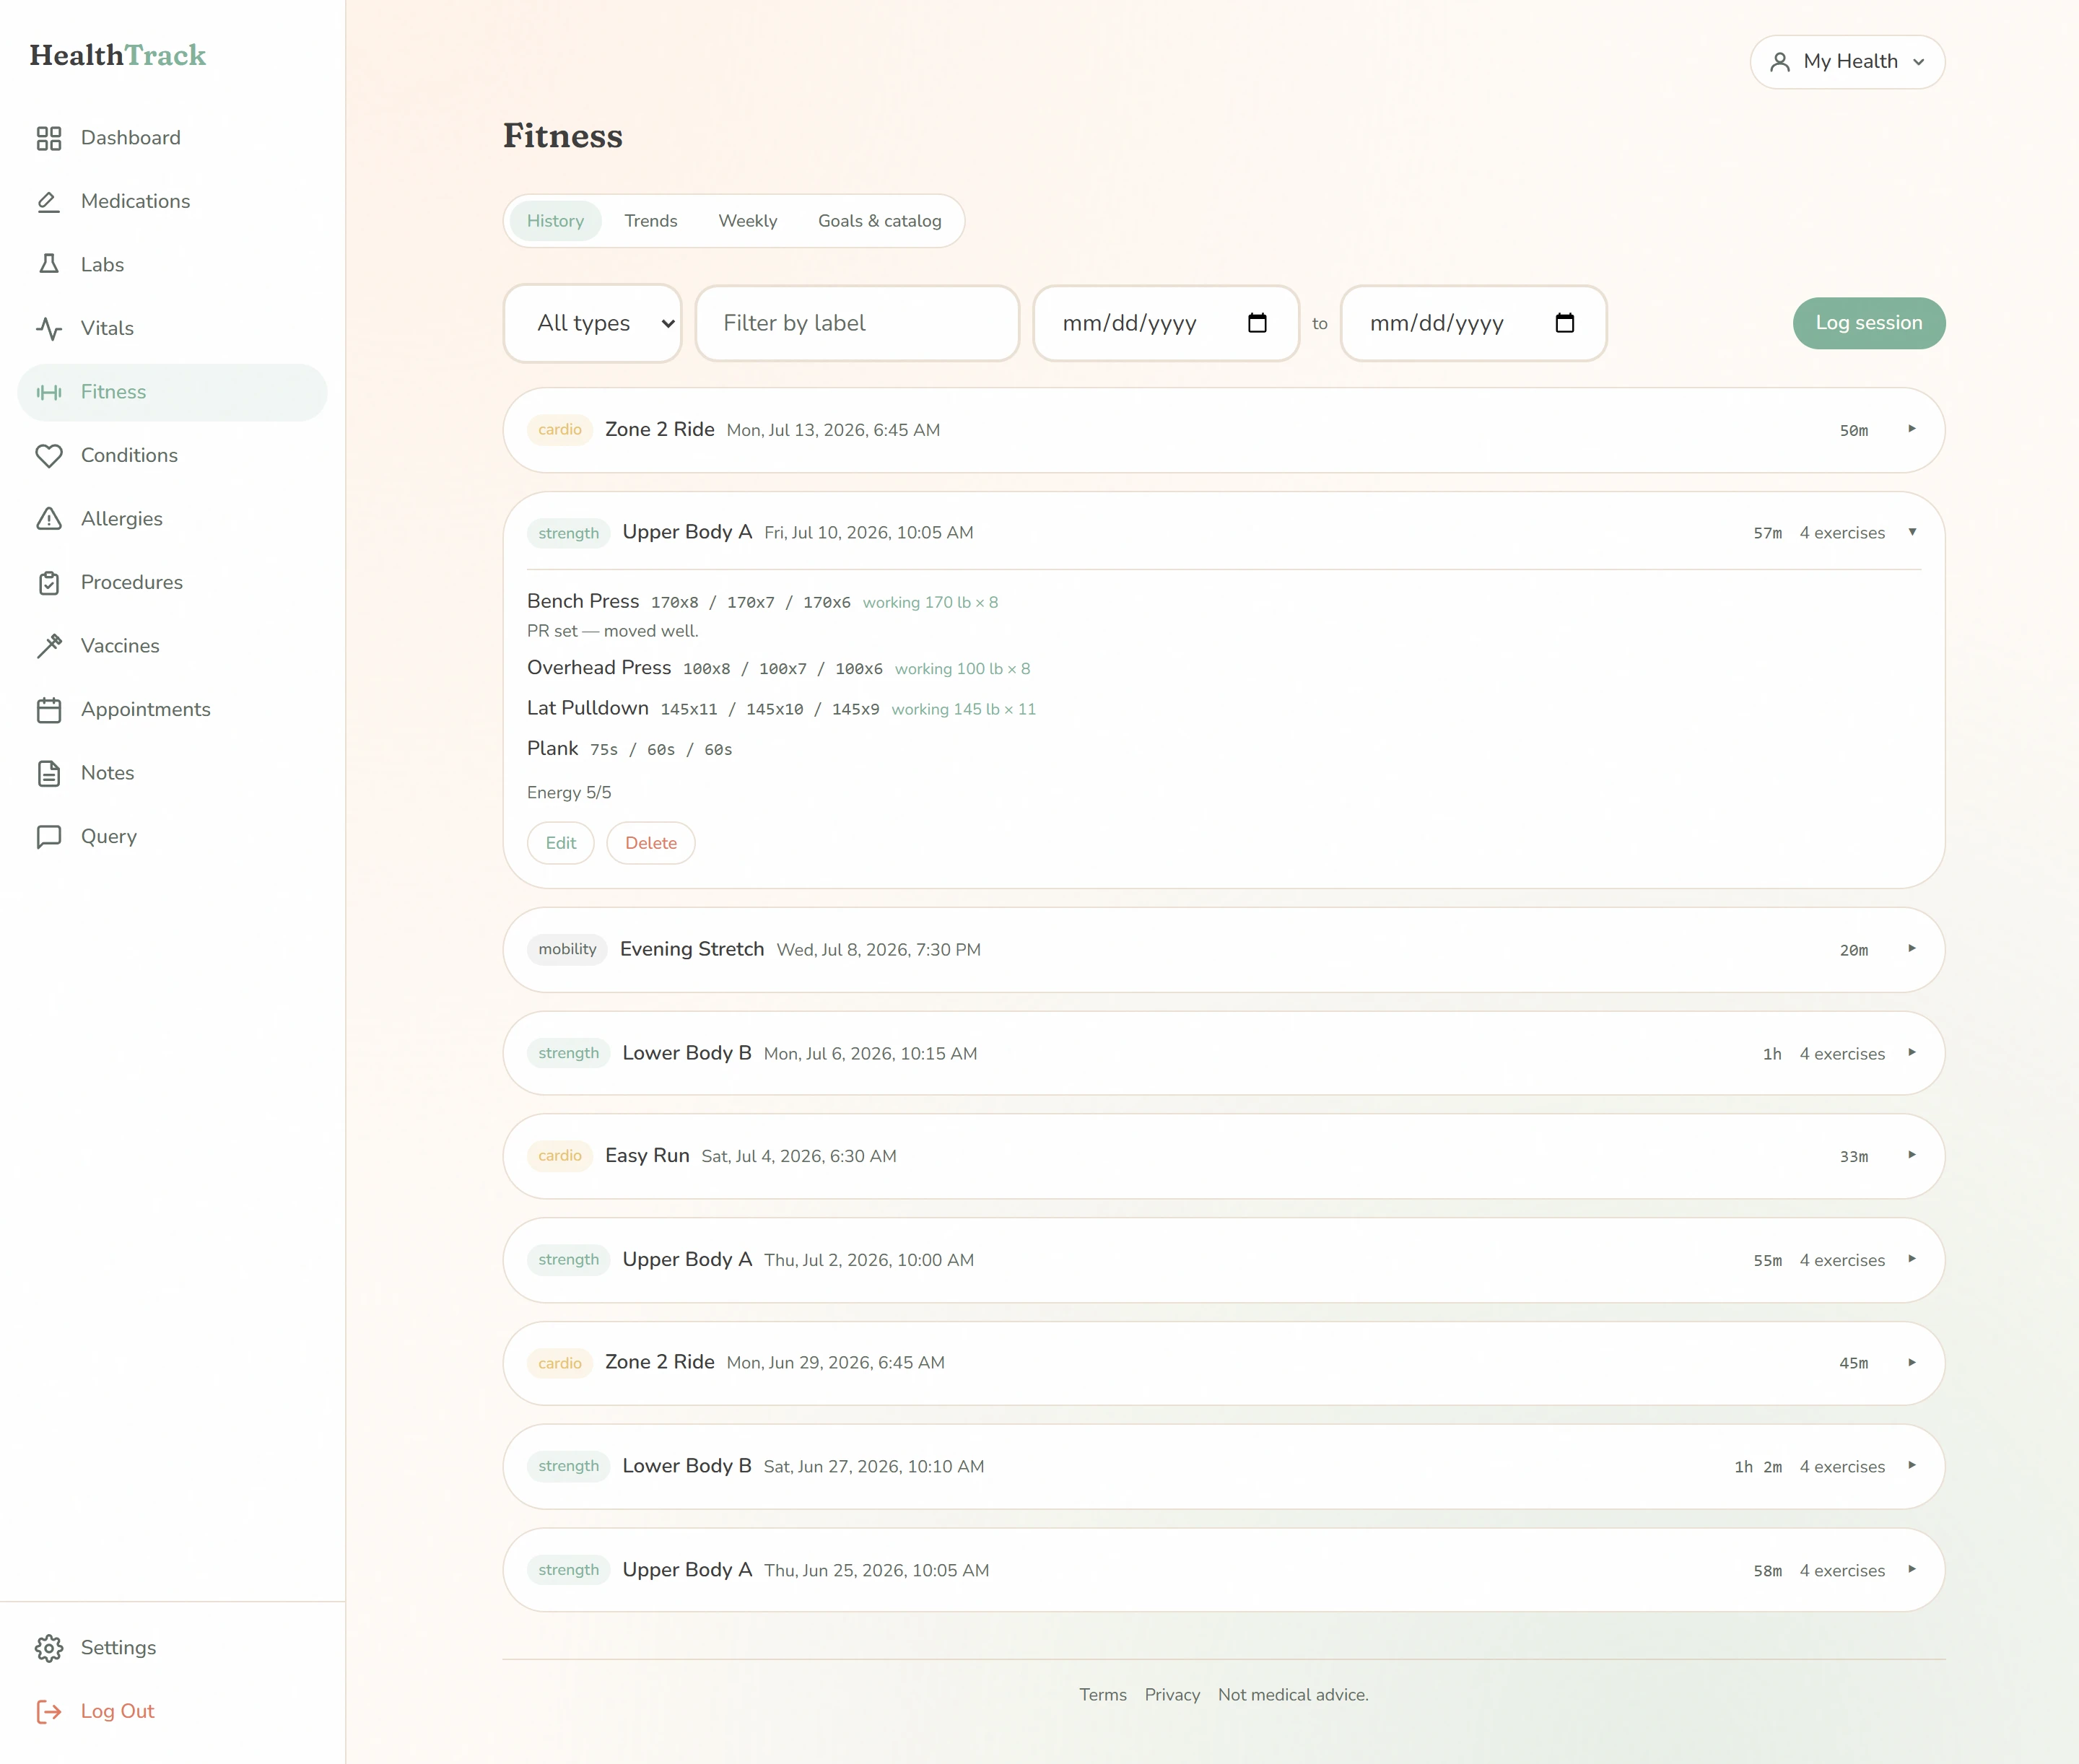The image size is (2079, 1764).
Task: Click the cardio tag on Easy Run
Action: 560,1156
